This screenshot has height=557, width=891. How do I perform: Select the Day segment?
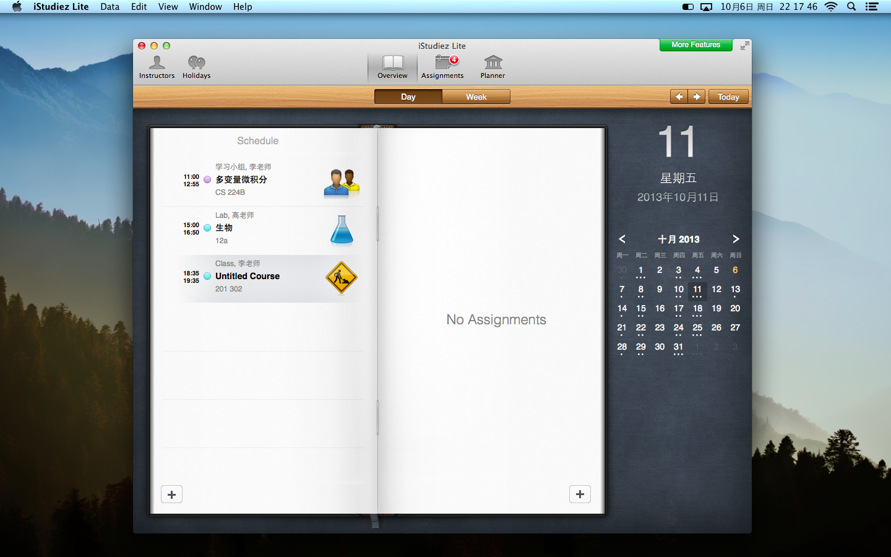(x=408, y=97)
